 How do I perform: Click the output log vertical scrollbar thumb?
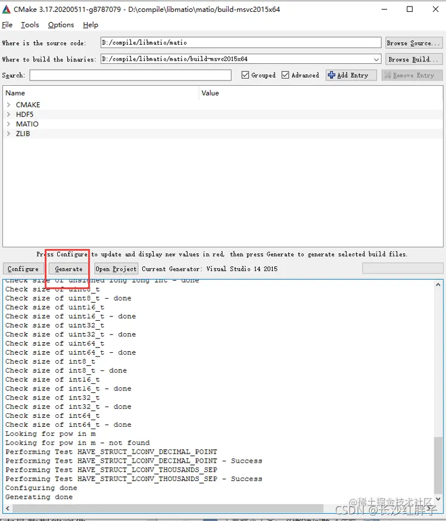coord(438,466)
